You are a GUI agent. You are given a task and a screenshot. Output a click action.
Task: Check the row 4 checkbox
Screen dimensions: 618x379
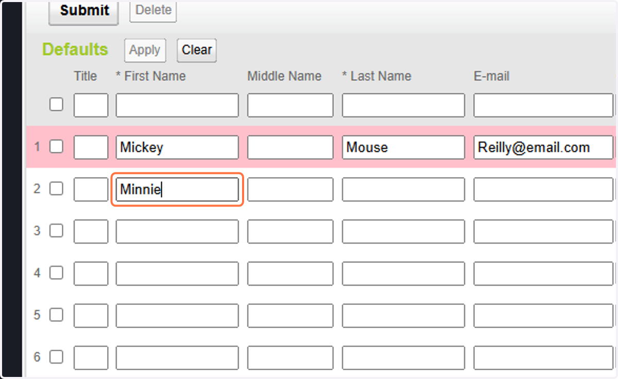[x=56, y=273]
